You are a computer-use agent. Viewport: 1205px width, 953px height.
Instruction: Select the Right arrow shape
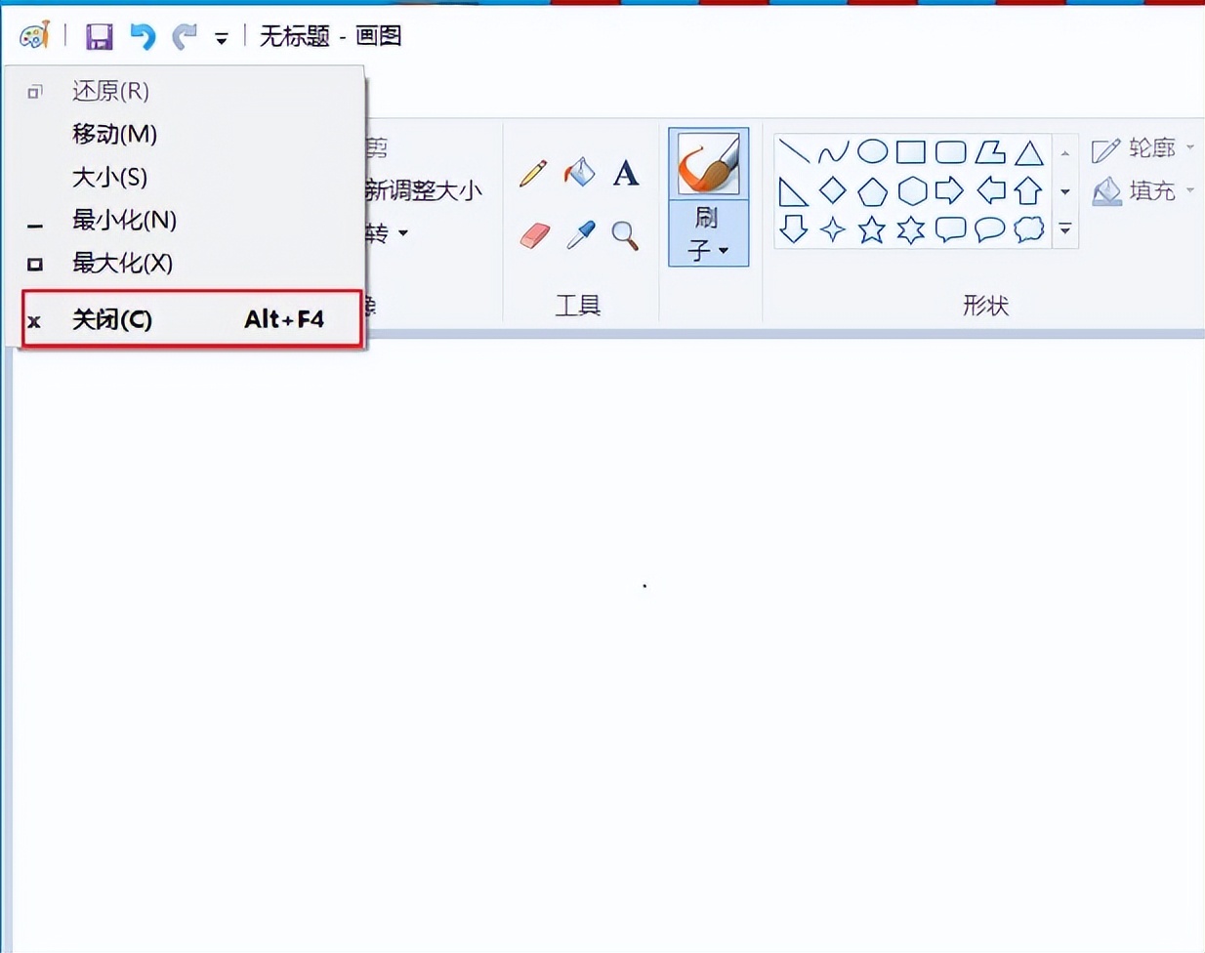950,190
